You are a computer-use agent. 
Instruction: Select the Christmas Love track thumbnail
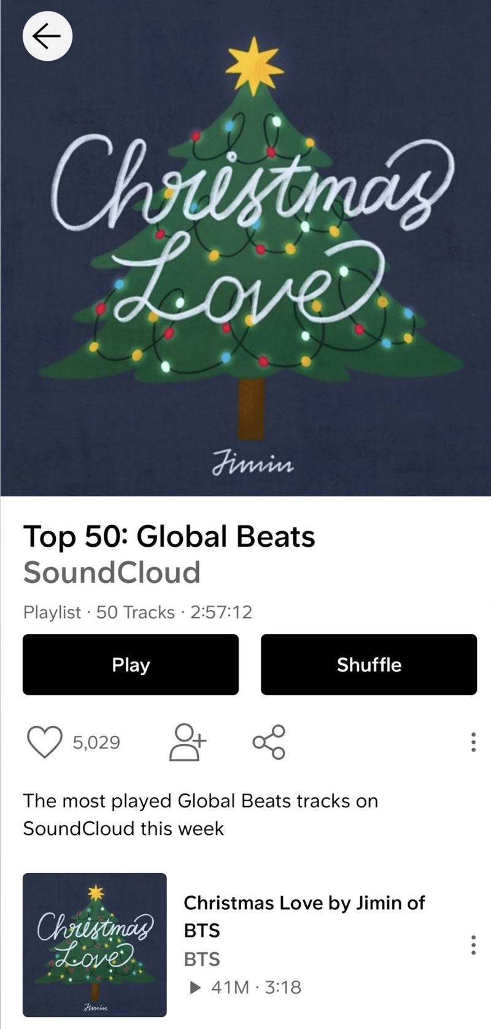coord(95,944)
